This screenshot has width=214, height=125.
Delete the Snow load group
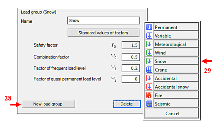pyautogui.click(x=127, y=104)
